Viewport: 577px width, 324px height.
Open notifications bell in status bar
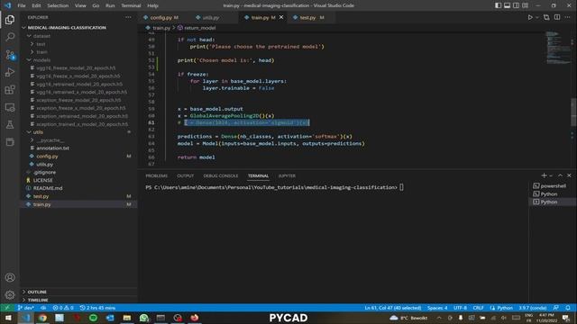point(568,308)
